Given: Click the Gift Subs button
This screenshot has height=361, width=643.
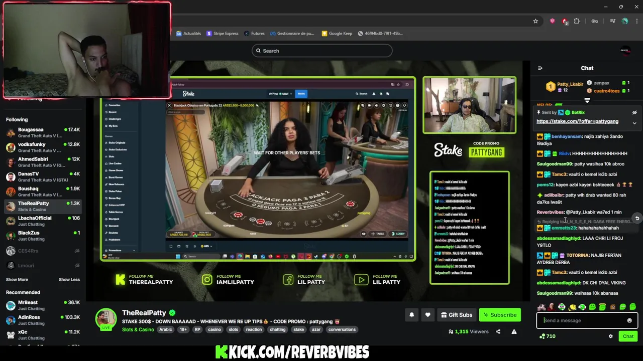Looking at the screenshot, I should pyautogui.click(x=457, y=315).
